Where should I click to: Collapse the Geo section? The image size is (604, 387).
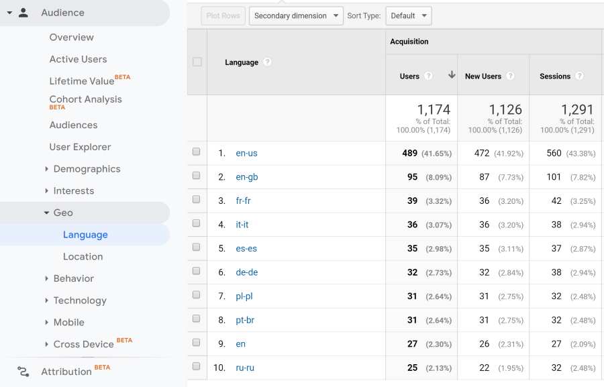click(46, 213)
